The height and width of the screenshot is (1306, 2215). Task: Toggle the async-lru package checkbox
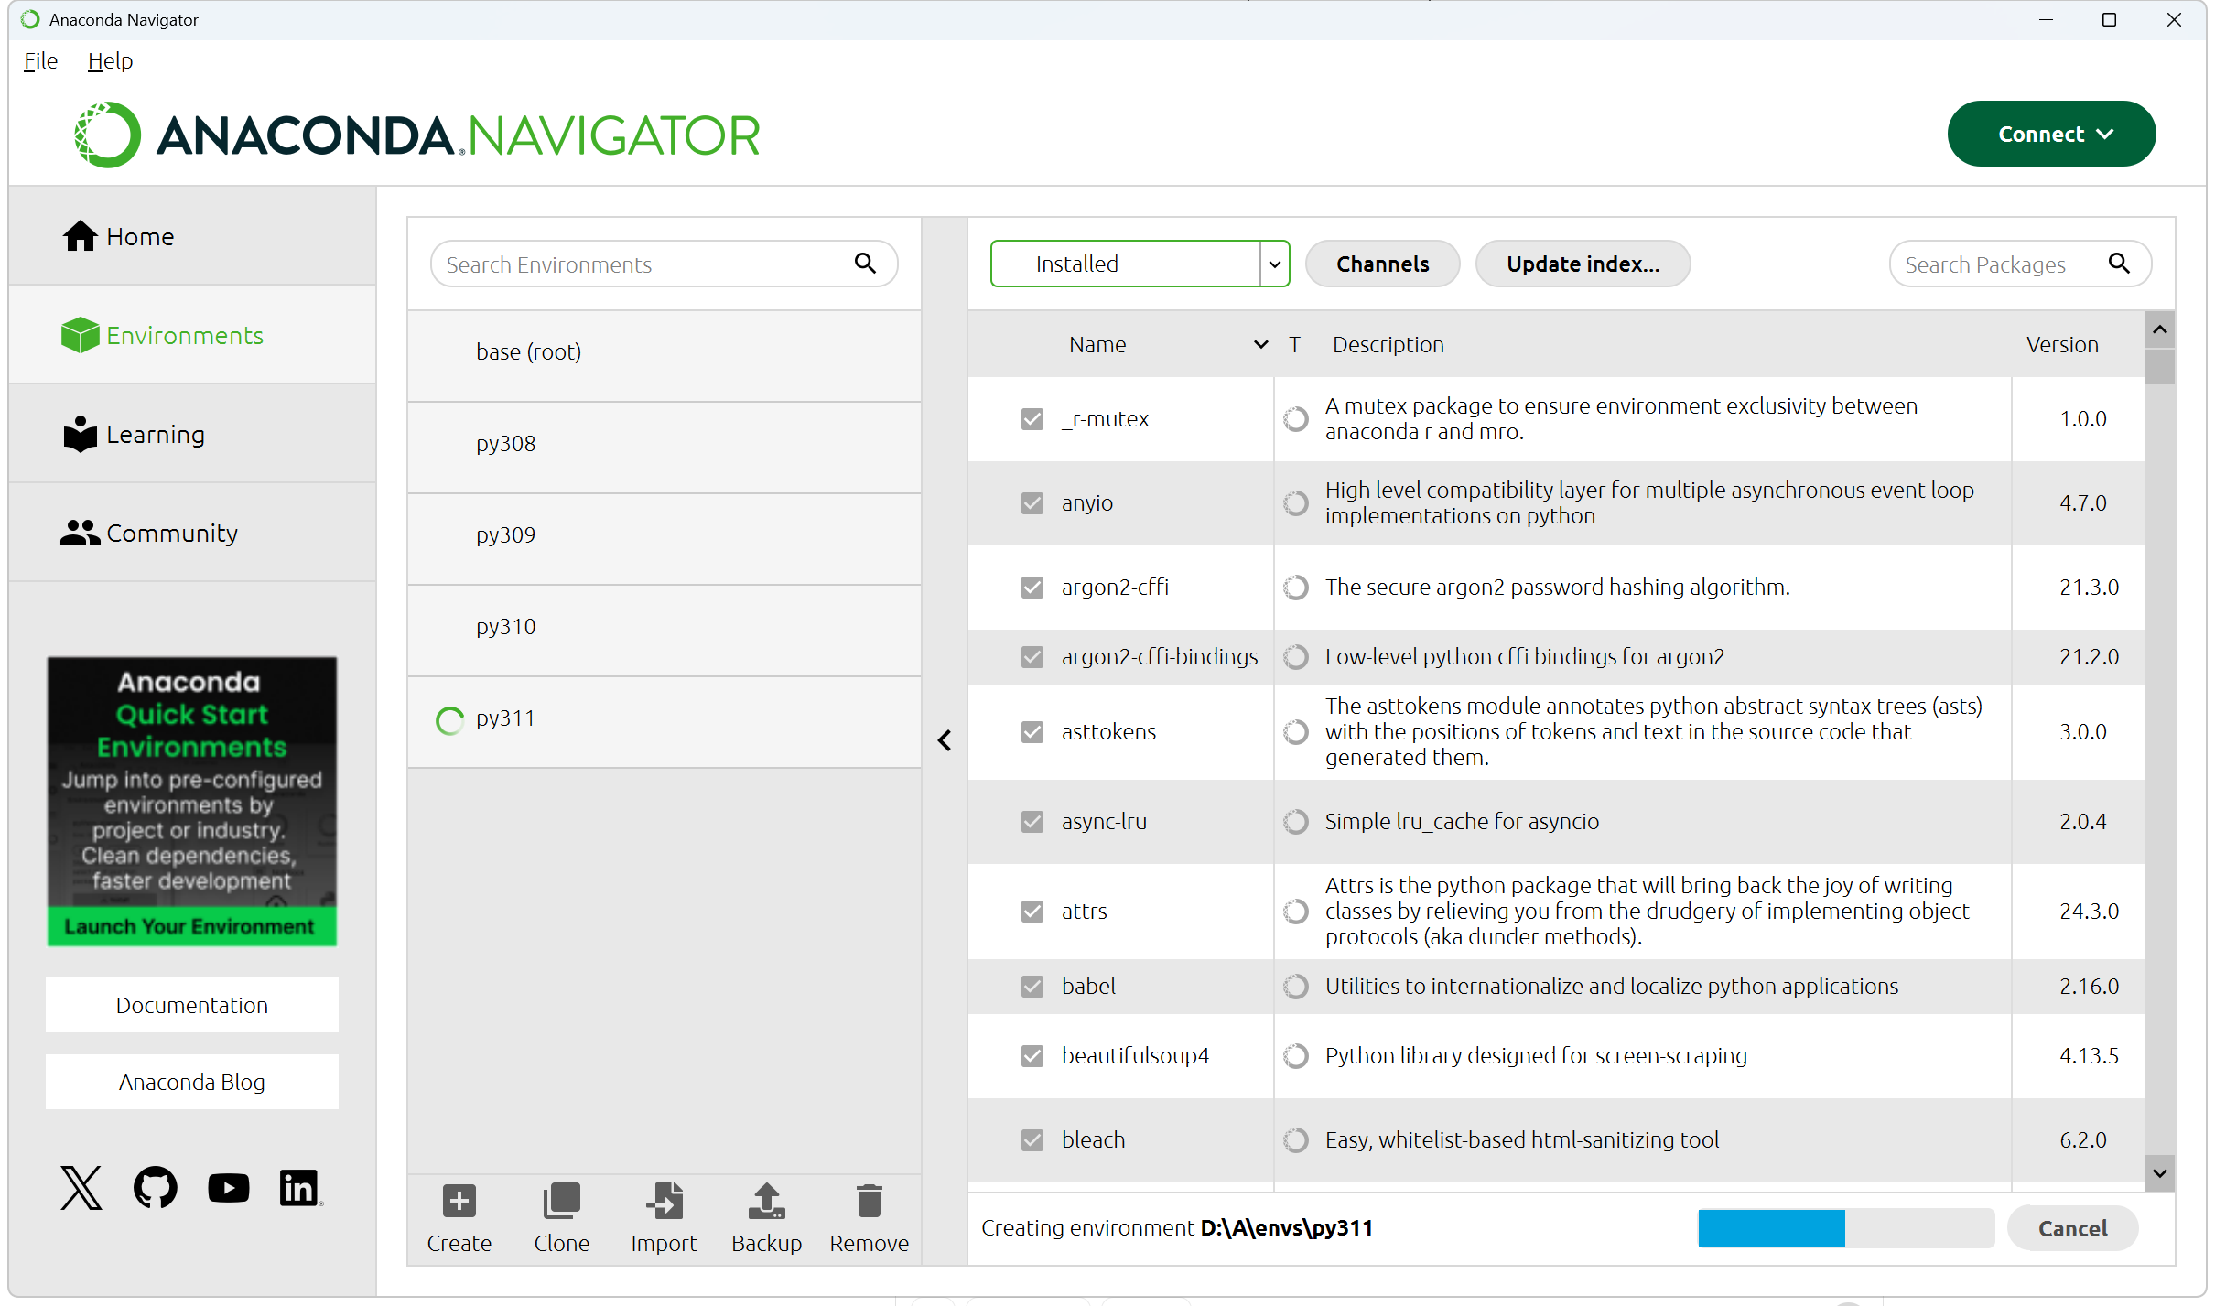(1032, 822)
